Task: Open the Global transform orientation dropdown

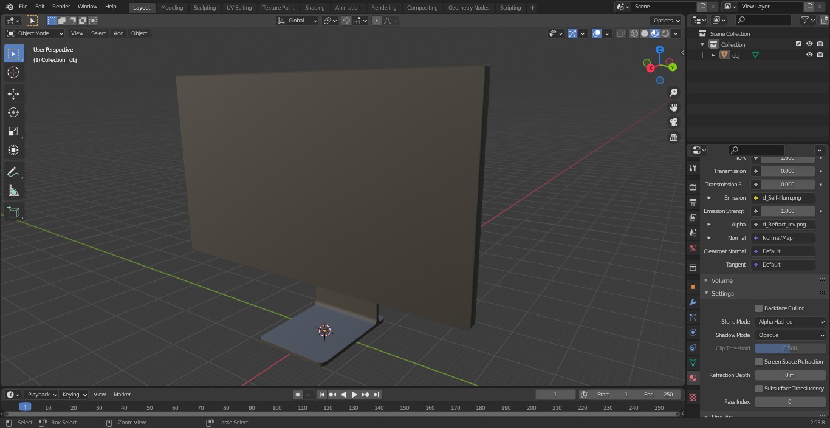Action: [298, 21]
